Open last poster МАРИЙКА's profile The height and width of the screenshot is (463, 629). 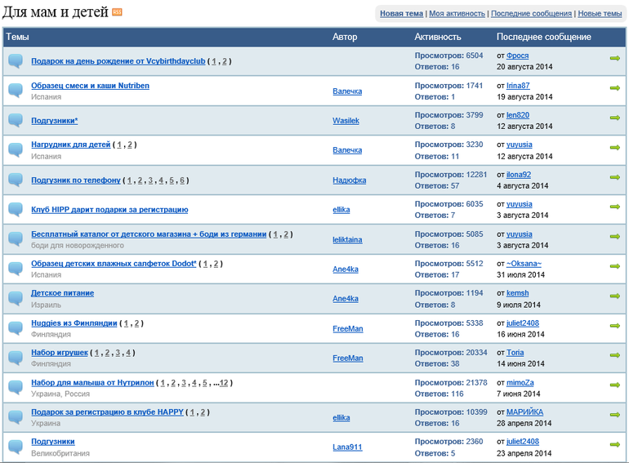(524, 412)
